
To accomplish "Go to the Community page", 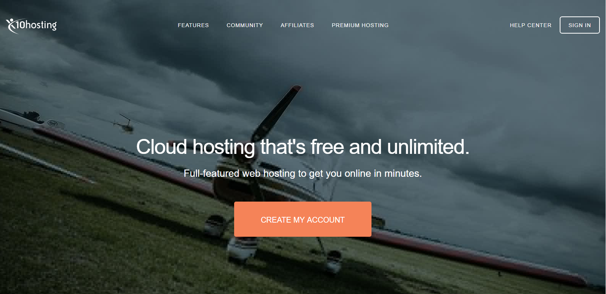I will click(x=245, y=25).
